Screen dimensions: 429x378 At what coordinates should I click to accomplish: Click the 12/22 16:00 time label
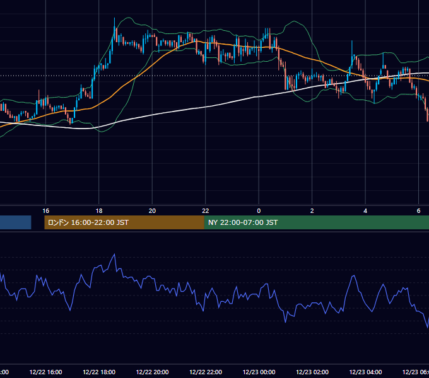pyautogui.click(x=45, y=372)
